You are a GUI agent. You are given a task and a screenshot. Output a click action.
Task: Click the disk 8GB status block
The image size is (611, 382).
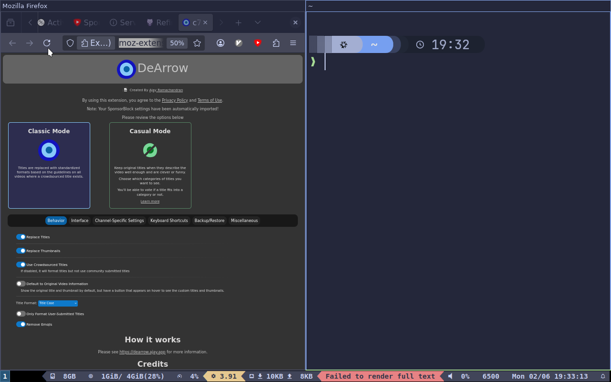click(x=63, y=376)
